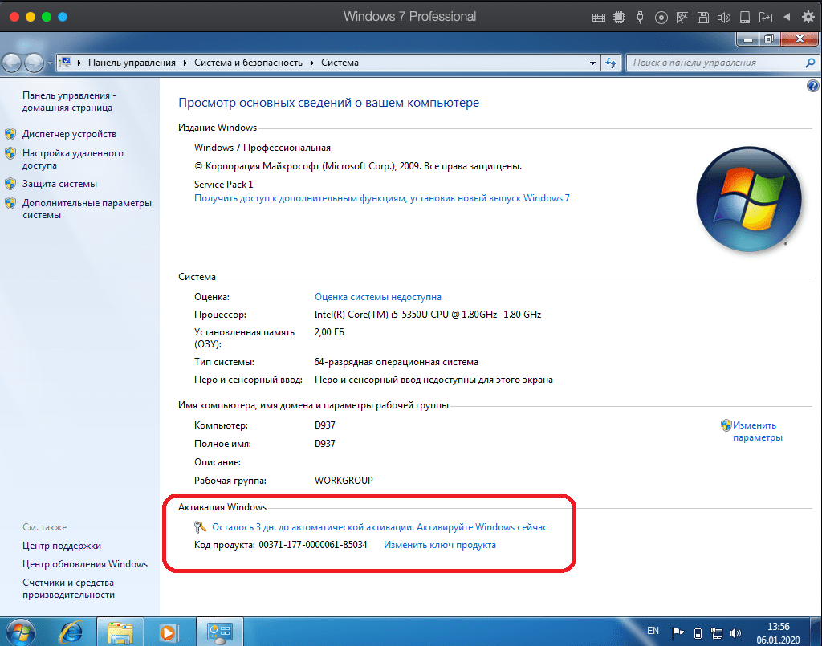
Task: Go to Панель управления - домашняя страница
Action: tap(69, 102)
